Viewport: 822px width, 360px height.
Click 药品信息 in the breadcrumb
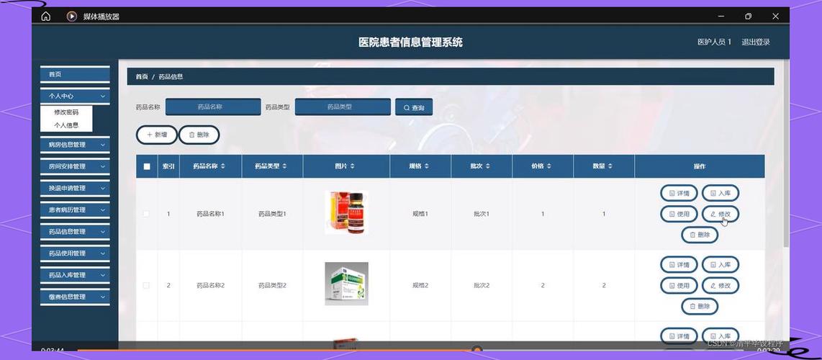click(x=171, y=76)
